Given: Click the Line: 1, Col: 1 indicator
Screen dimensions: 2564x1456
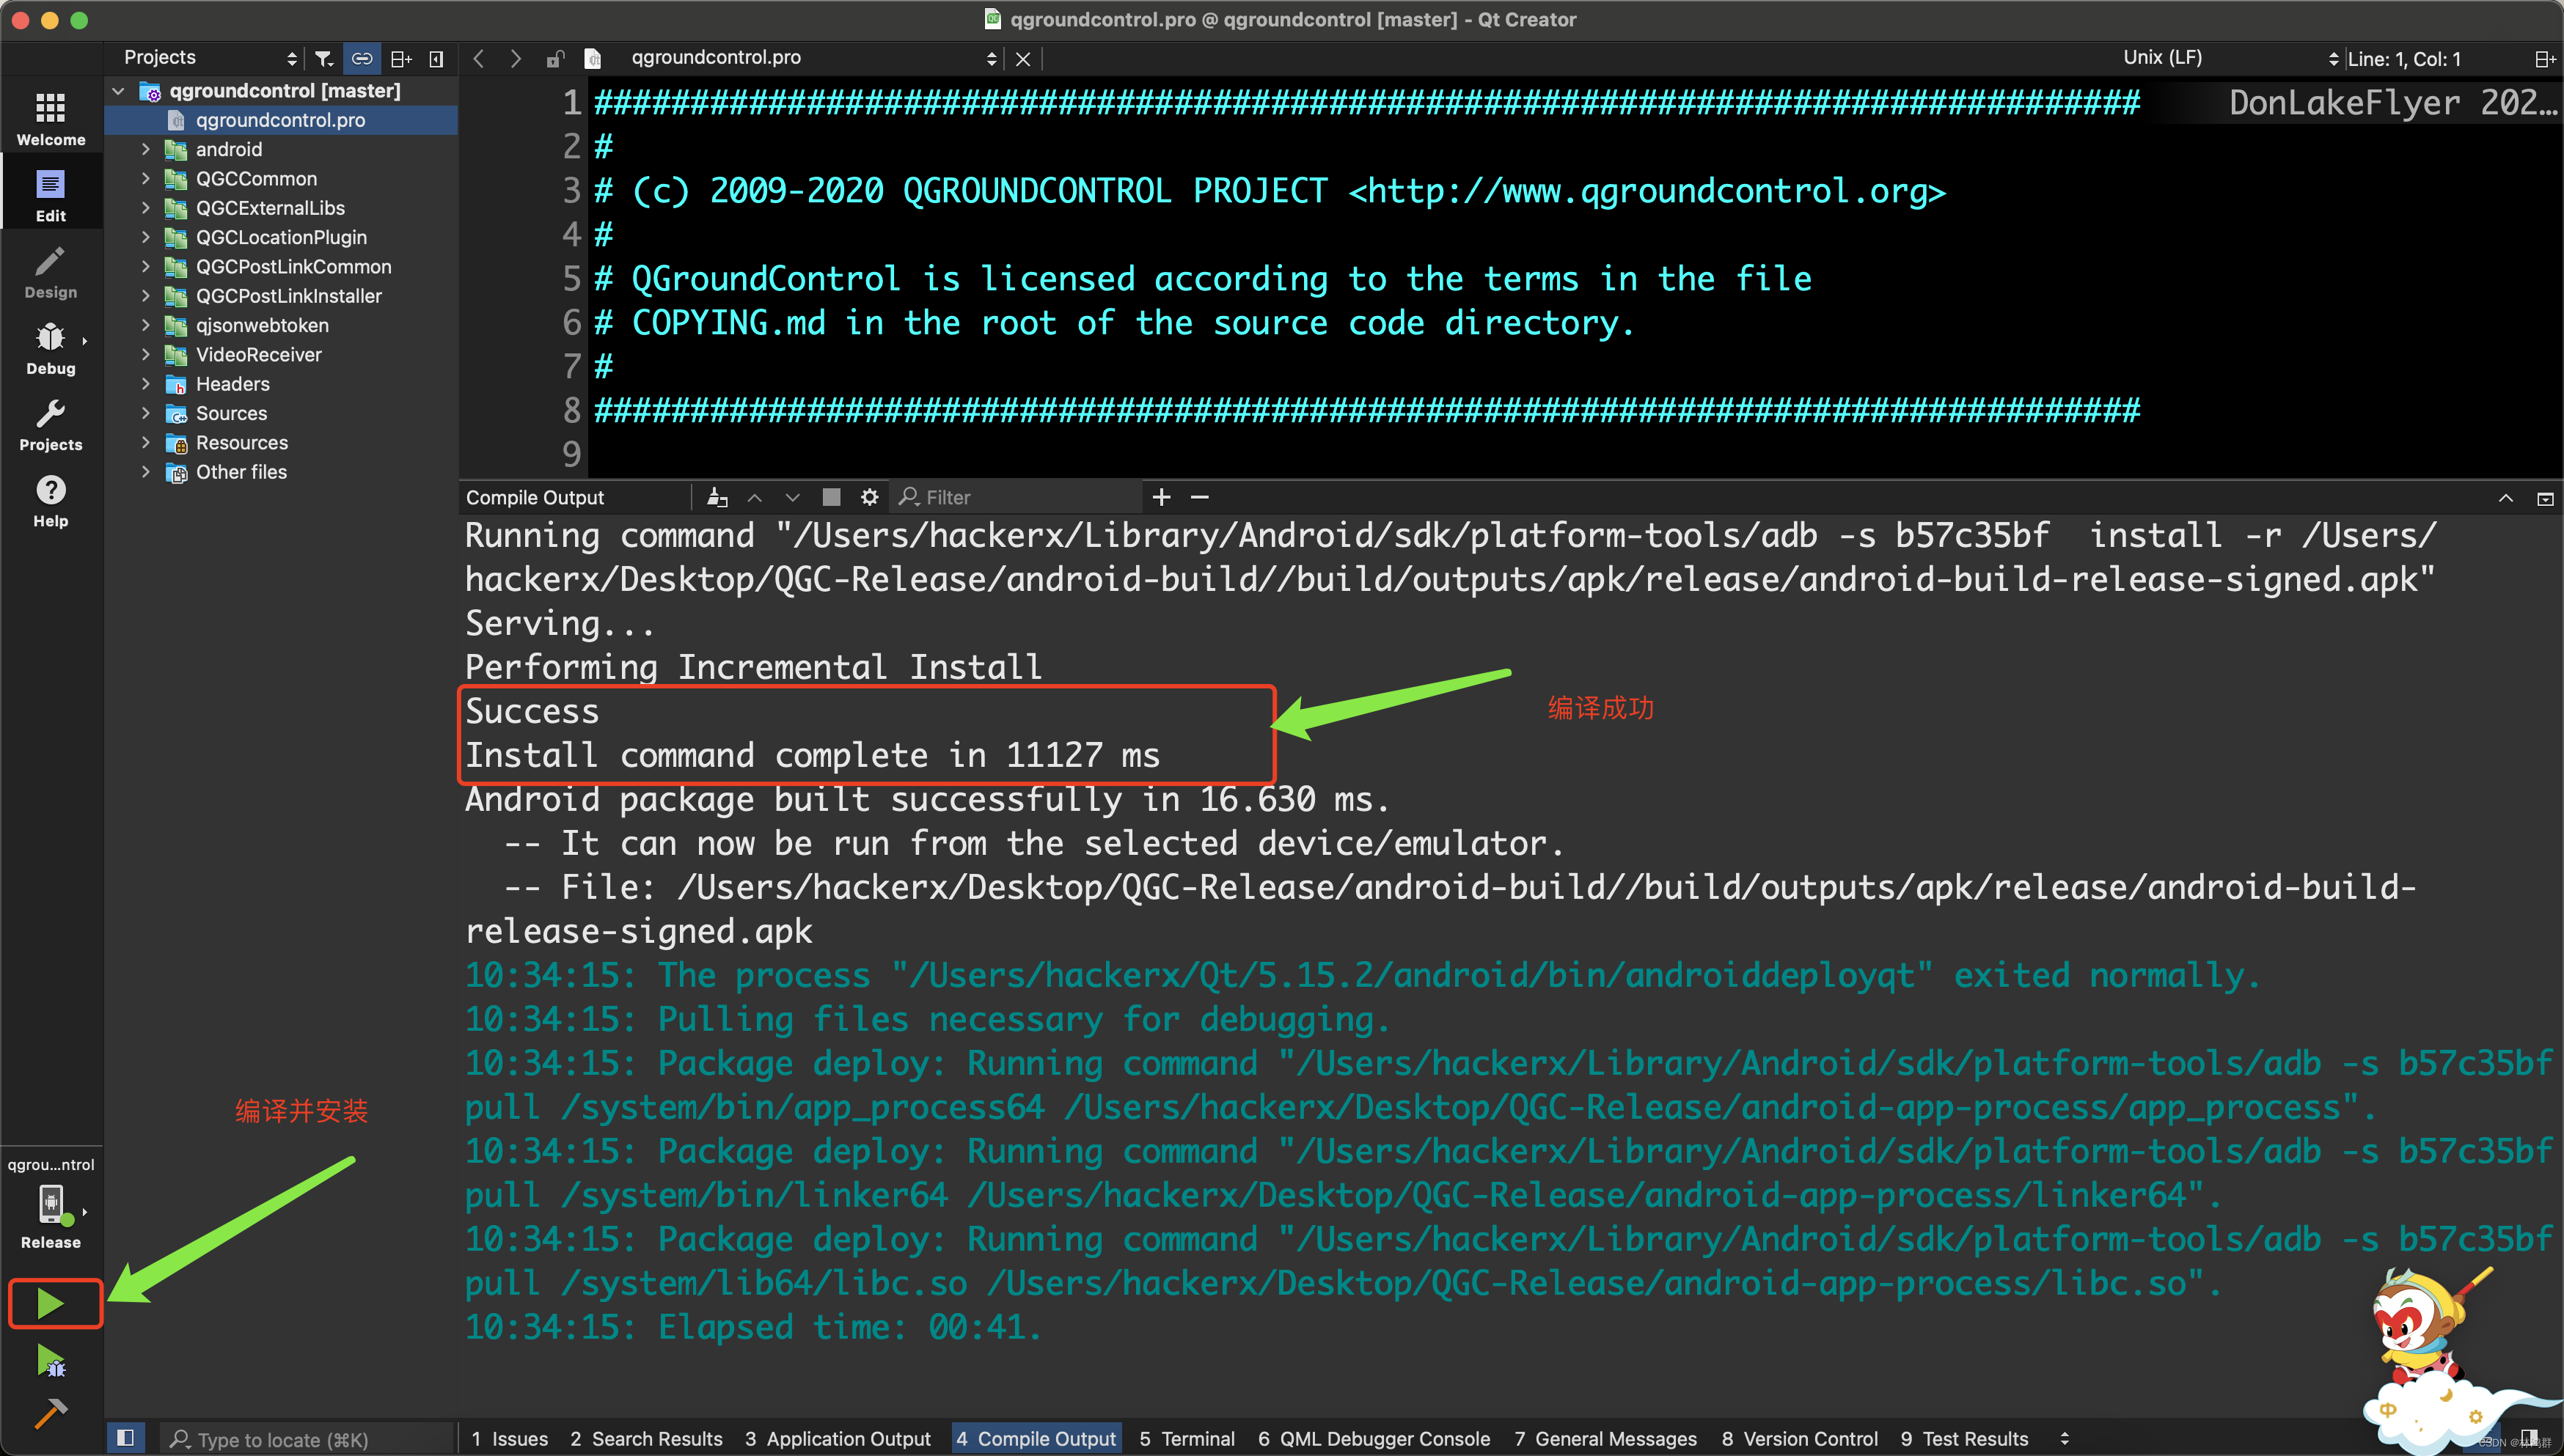Looking at the screenshot, I should (x=2404, y=59).
